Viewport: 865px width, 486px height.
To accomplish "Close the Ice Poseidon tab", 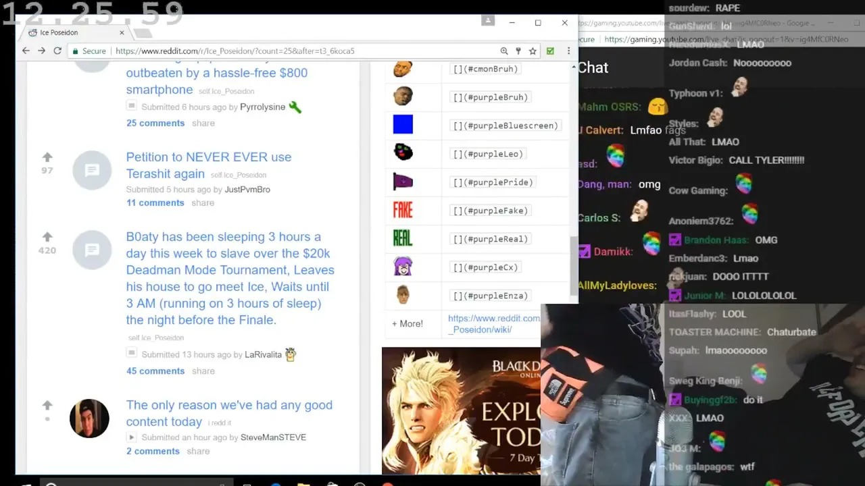I will coord(122,32).
